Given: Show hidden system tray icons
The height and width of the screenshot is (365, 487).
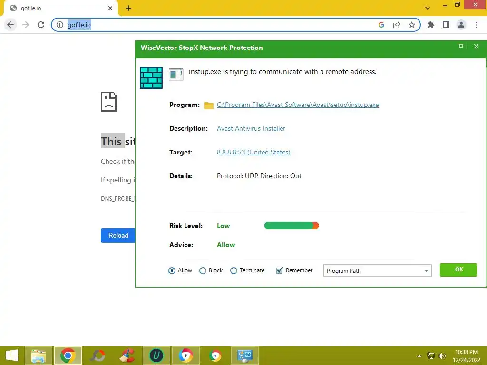Looking at the screenshot, I should tap(419, 356).
